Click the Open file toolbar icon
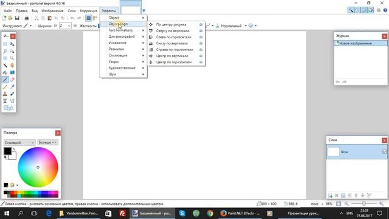Image resolution: width=389 pixels, height=219 pixels. pos(10,18)
